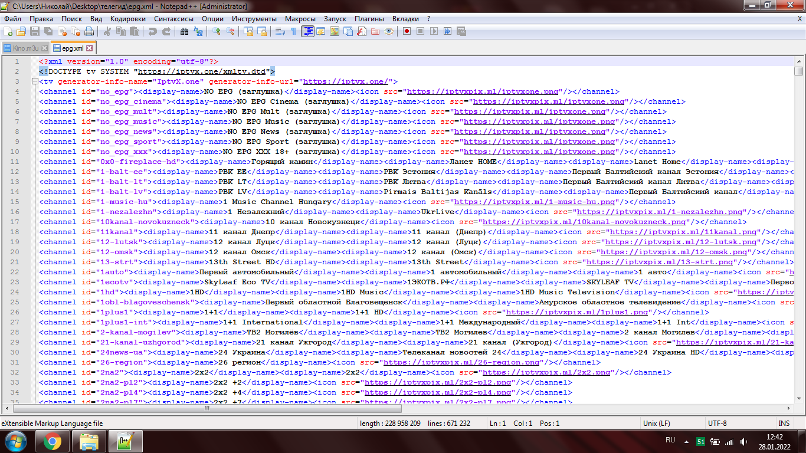Open the Кодировки menu
This screenshot has width=806, height=453.
(127, 19)
